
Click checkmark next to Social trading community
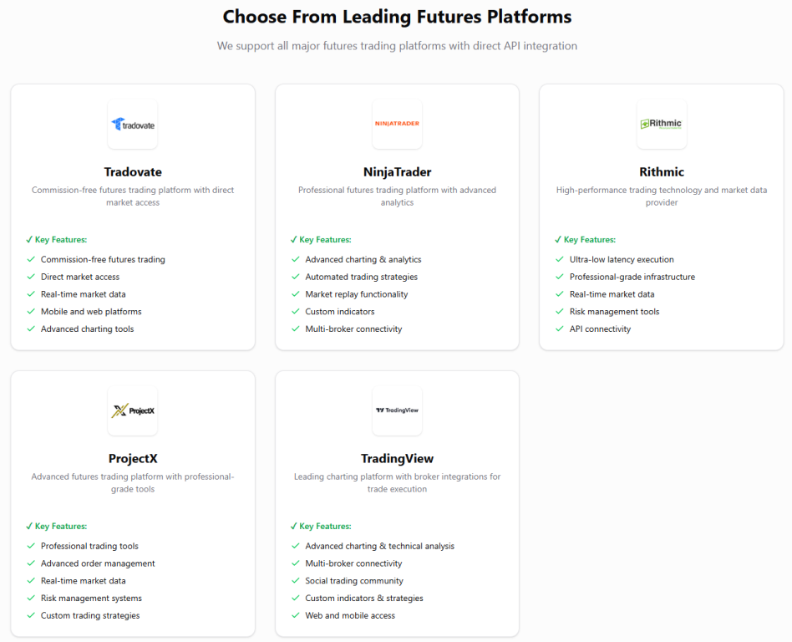click(x=296, y=581)
